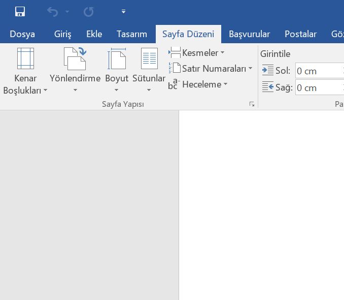Open the Dosya menu
Screen dimensions: 344x300
[x=22, y=35]
